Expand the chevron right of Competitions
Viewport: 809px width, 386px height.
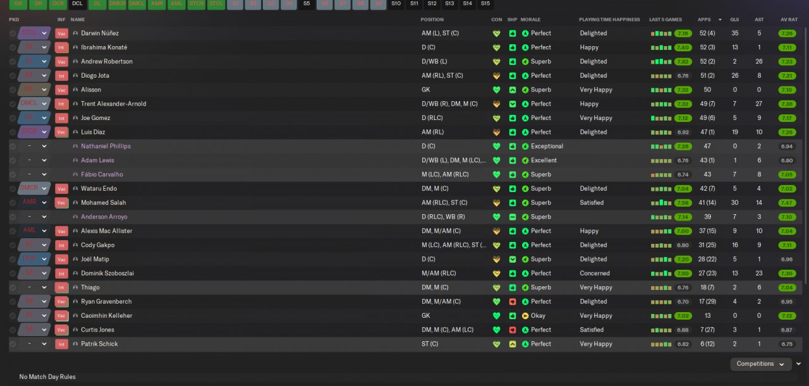pos(799,364)
